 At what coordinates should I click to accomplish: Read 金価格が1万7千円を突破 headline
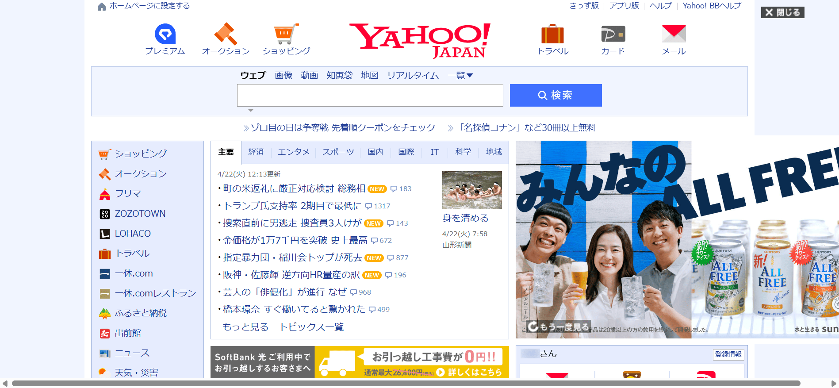pos(295,240)
